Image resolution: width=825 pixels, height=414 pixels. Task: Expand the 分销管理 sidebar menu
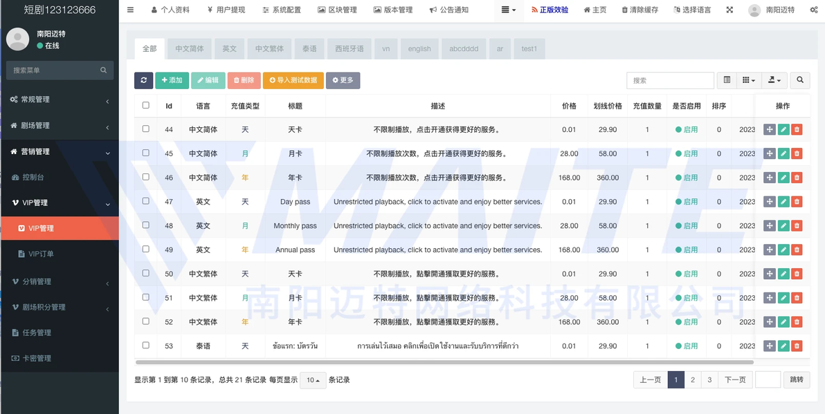pyautogui.click(x=60, y=281)
